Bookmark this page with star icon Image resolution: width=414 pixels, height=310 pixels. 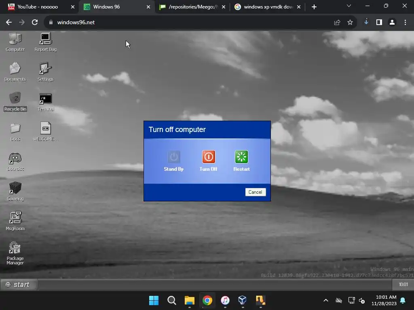point(350,23)
